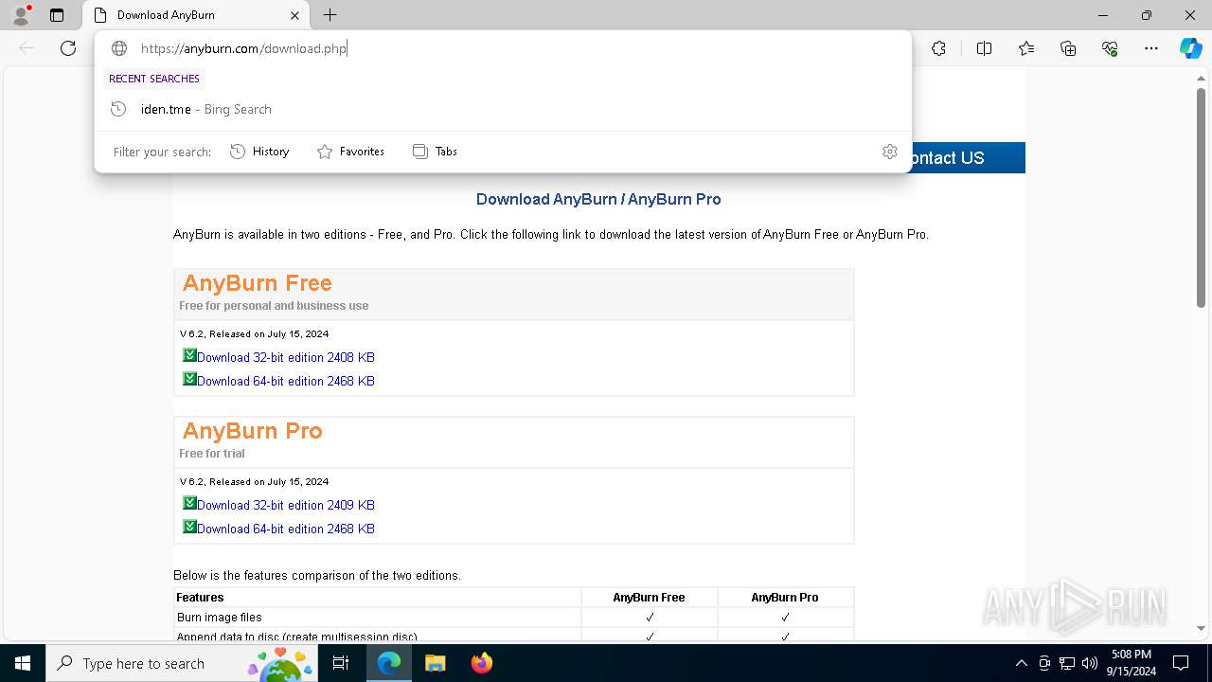Download AnyBurn Free 64-bit edition
The width and height of the screenshot is (1212, 682).
tap(286, 381)
